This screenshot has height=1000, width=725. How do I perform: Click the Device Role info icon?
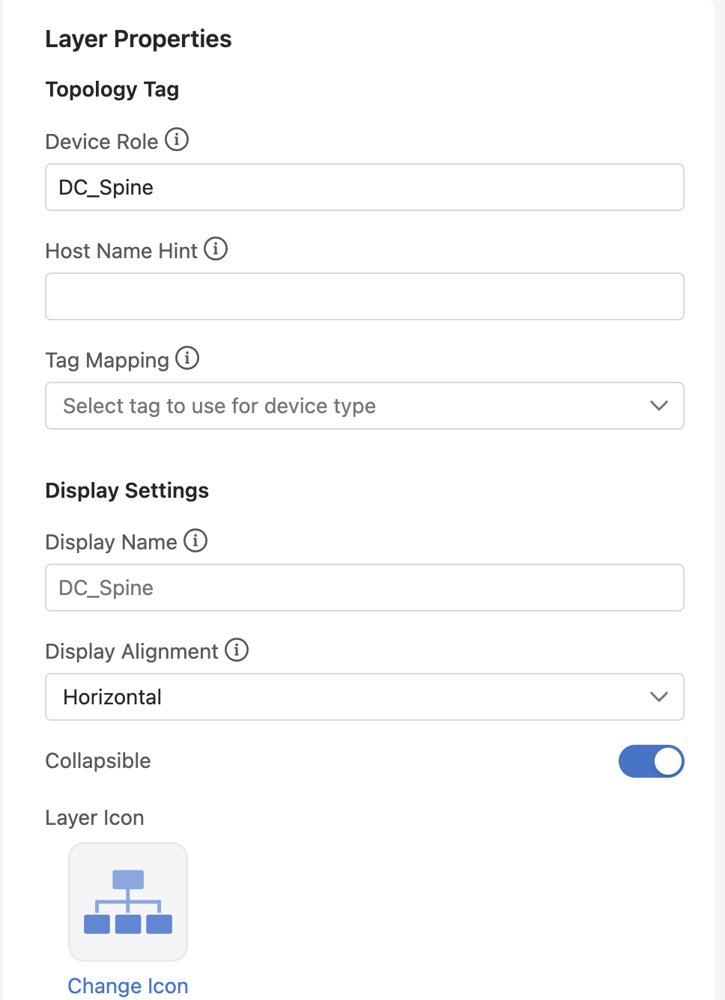pos(177,140)
